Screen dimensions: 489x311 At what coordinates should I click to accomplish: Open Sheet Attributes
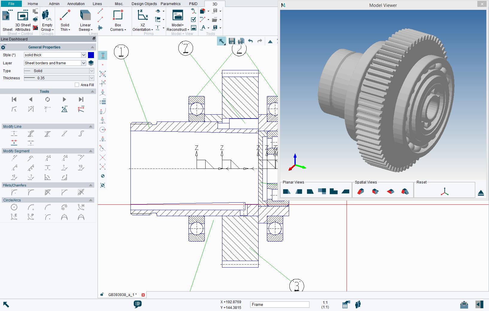[22, 19]
